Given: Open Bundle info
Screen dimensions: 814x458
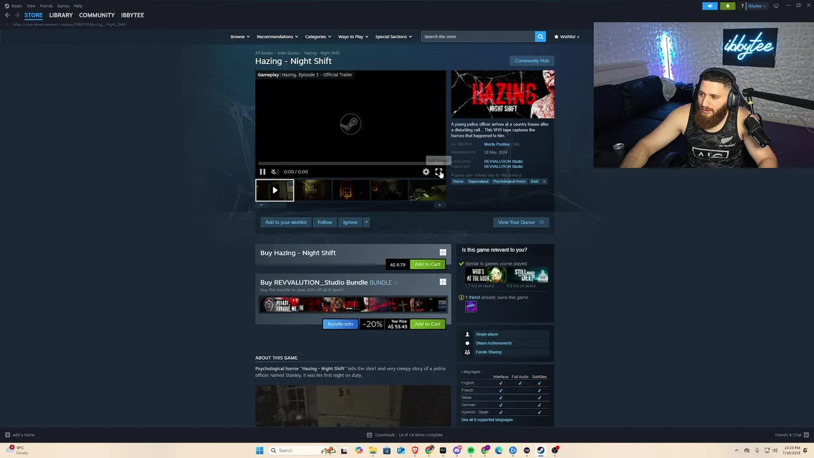Looking at the screenshot, I should click(x=340, y=324).
